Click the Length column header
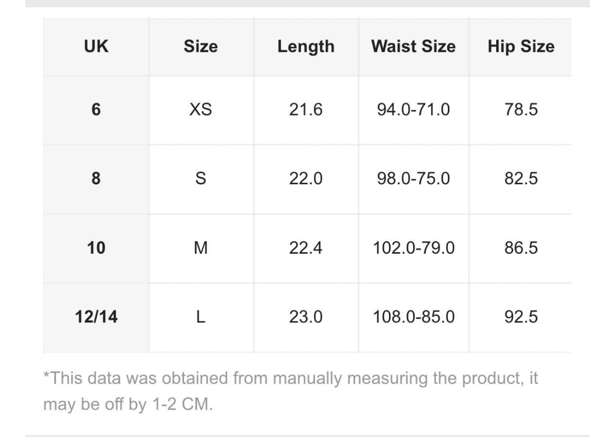 [x=305, y=46]
